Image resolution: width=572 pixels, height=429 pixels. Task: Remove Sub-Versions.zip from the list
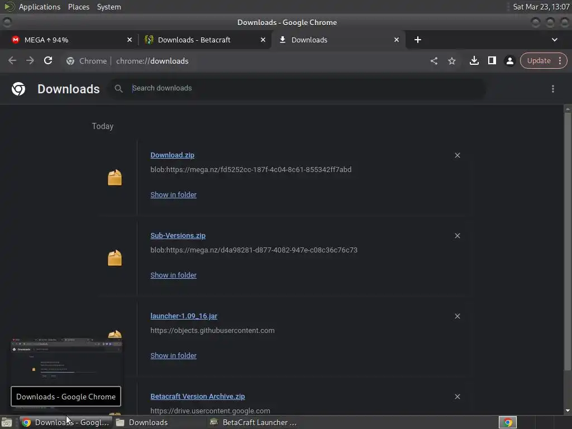(457, 236)
